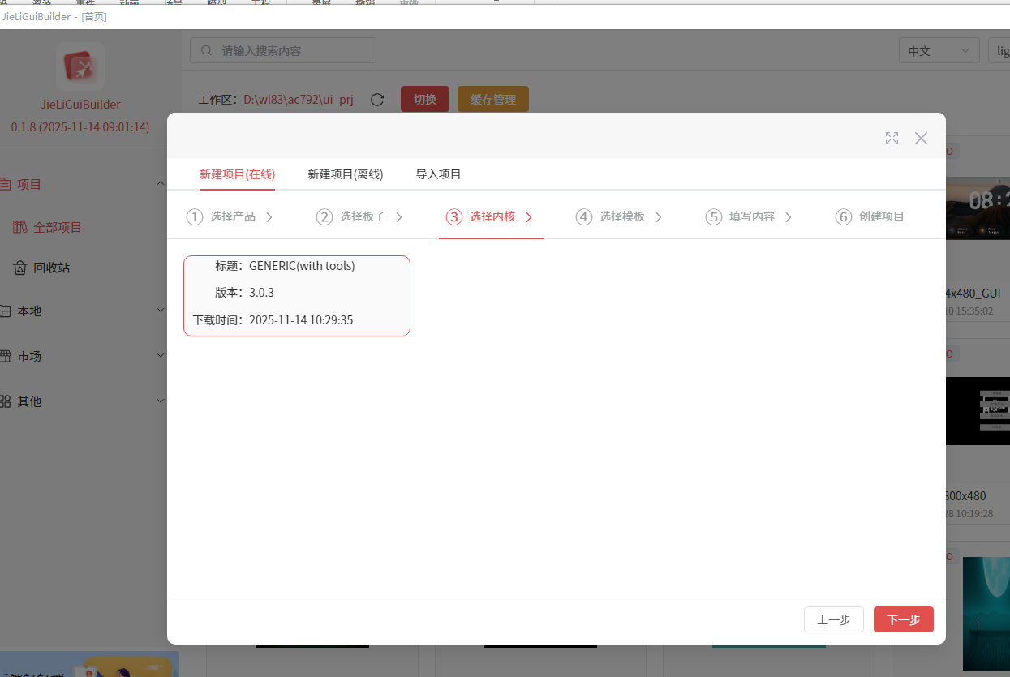Go to step 6 创建项目
The width and height of the screenshot is (1010, 677).
[870, 216]
